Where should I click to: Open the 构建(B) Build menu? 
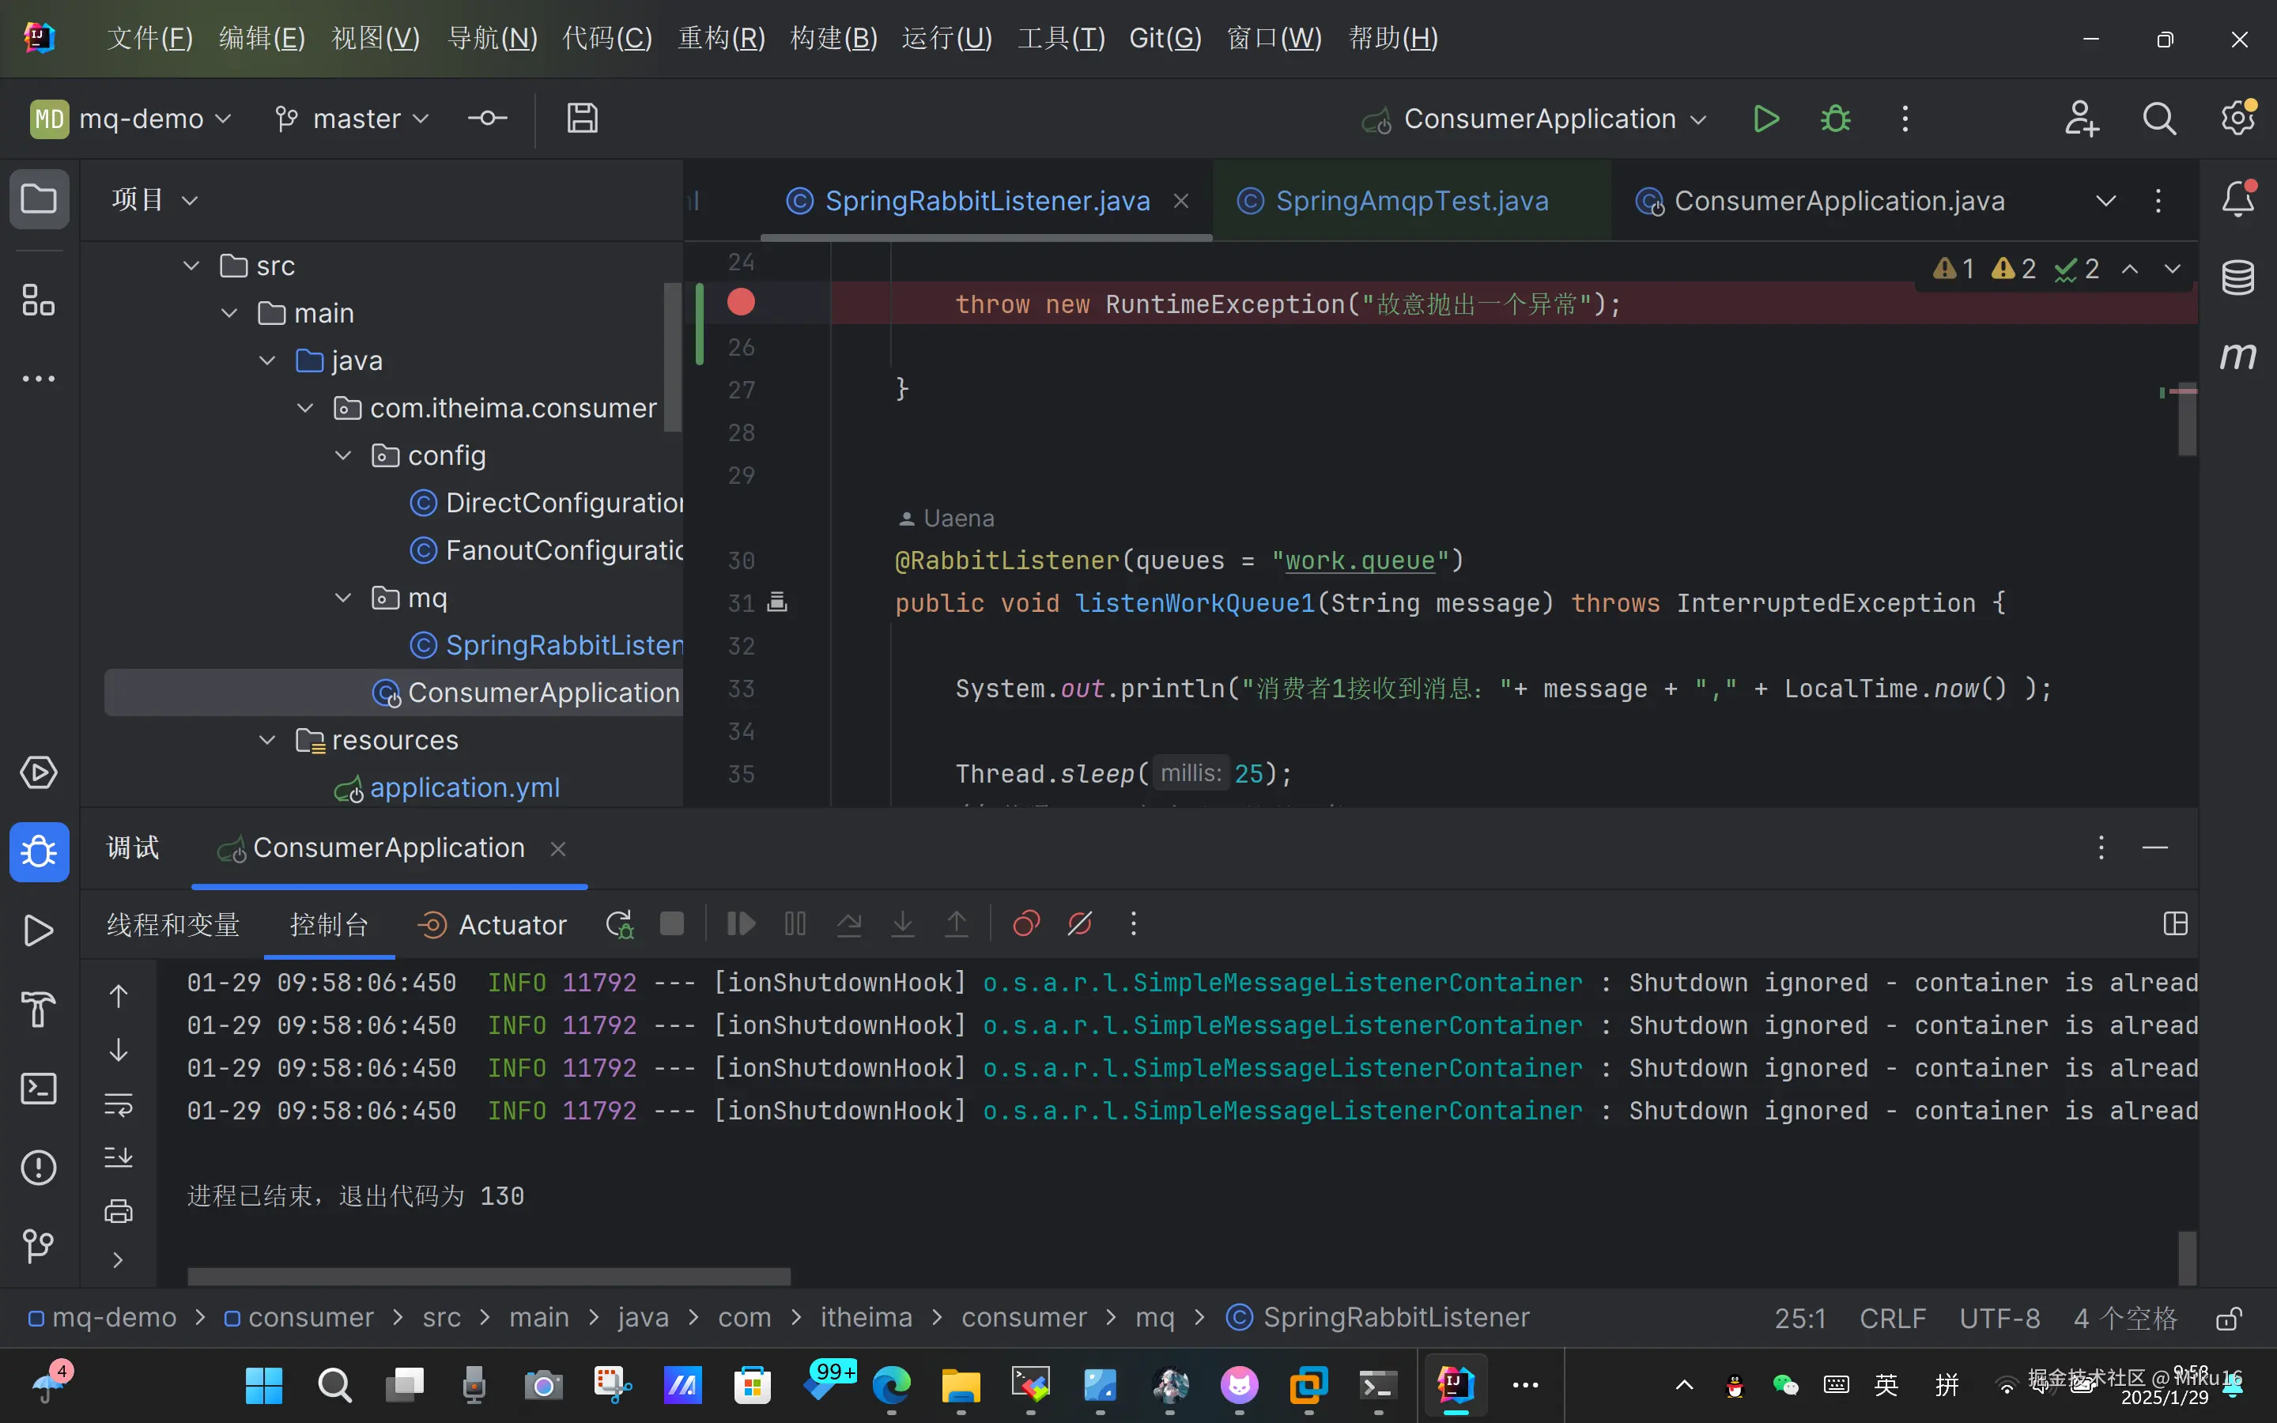pos(833,39)
